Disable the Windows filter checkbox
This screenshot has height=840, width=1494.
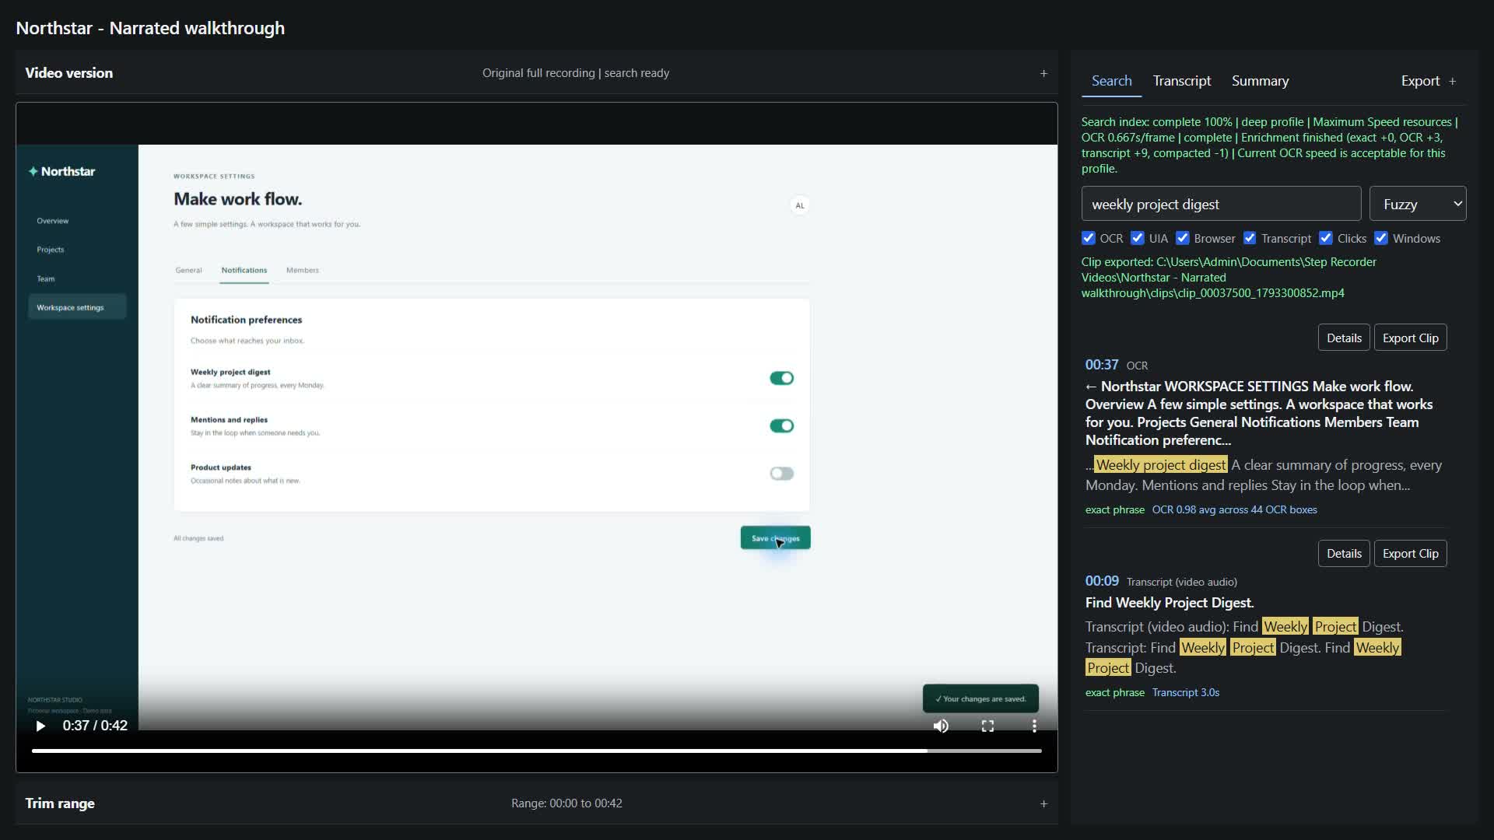pos(1381,238)
